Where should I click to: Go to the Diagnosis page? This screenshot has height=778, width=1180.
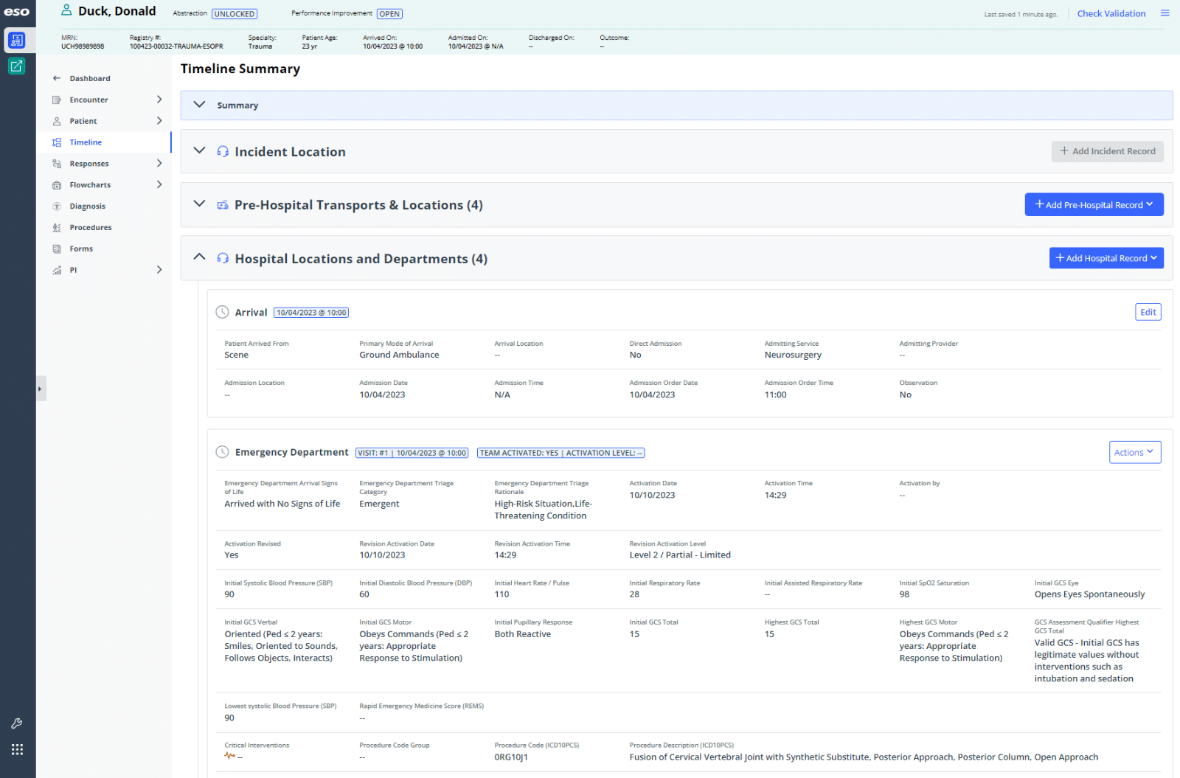(87, 206)
